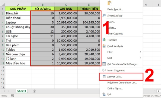
Task: Click the horizontal scrollbar left arrow
Action: (158, 91)
